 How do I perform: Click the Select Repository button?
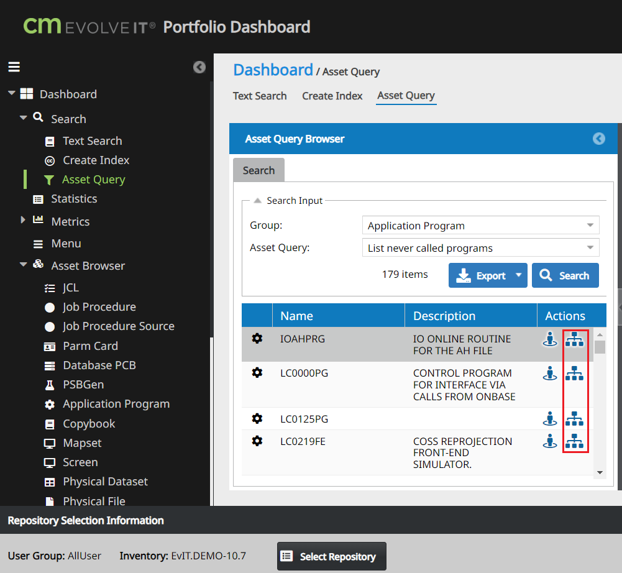[332, 556]
